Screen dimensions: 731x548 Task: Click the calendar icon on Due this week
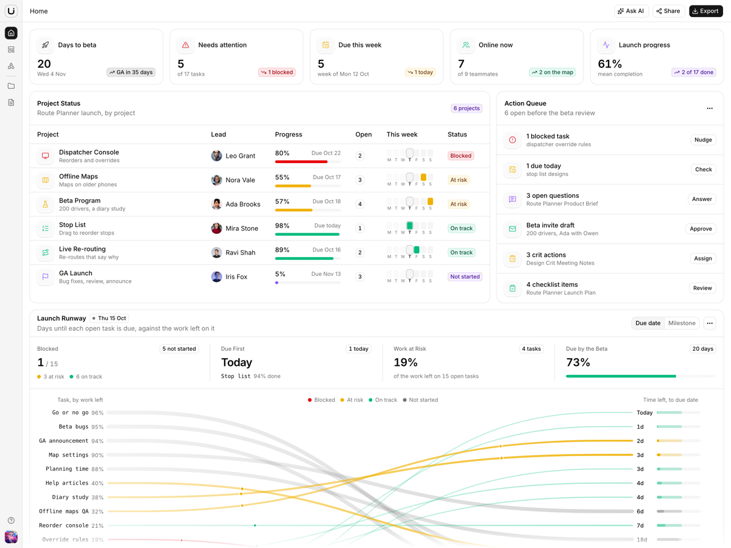pos(326,45)
